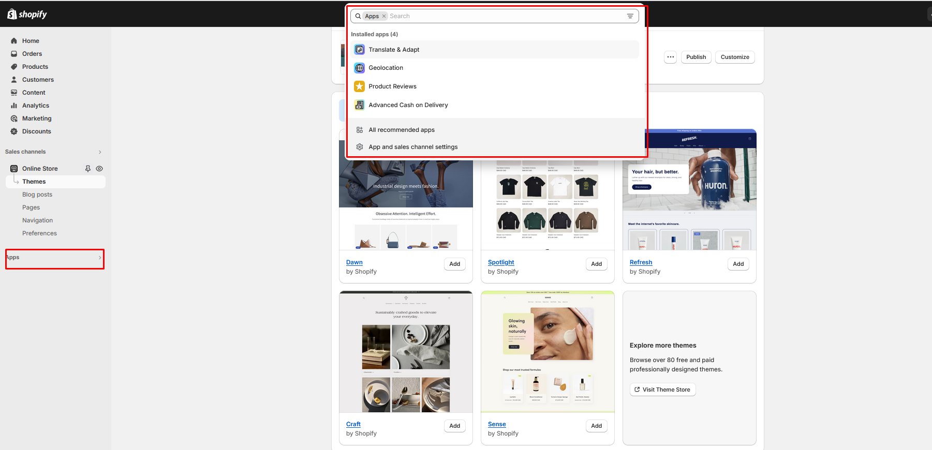Click the Marketing target icon
The width and height of the screenshot is (932, 450).
(x=14, y=118)
